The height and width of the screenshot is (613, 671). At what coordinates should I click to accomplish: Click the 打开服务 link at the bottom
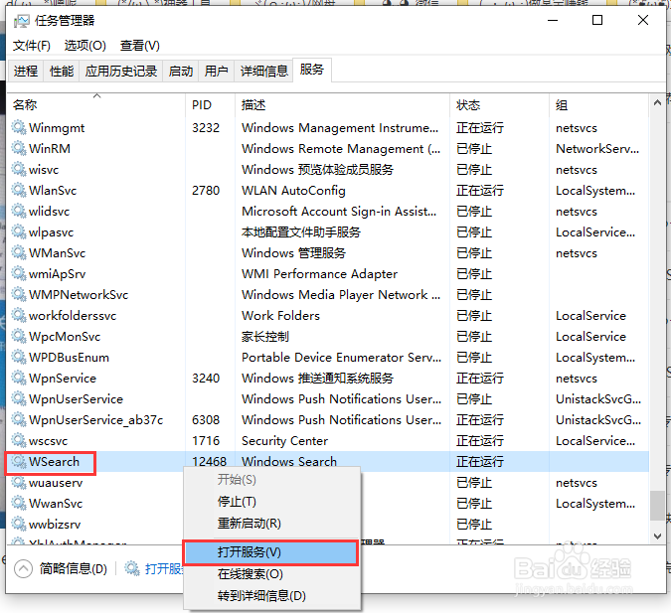pyautogui.click(x=164, y=568)
